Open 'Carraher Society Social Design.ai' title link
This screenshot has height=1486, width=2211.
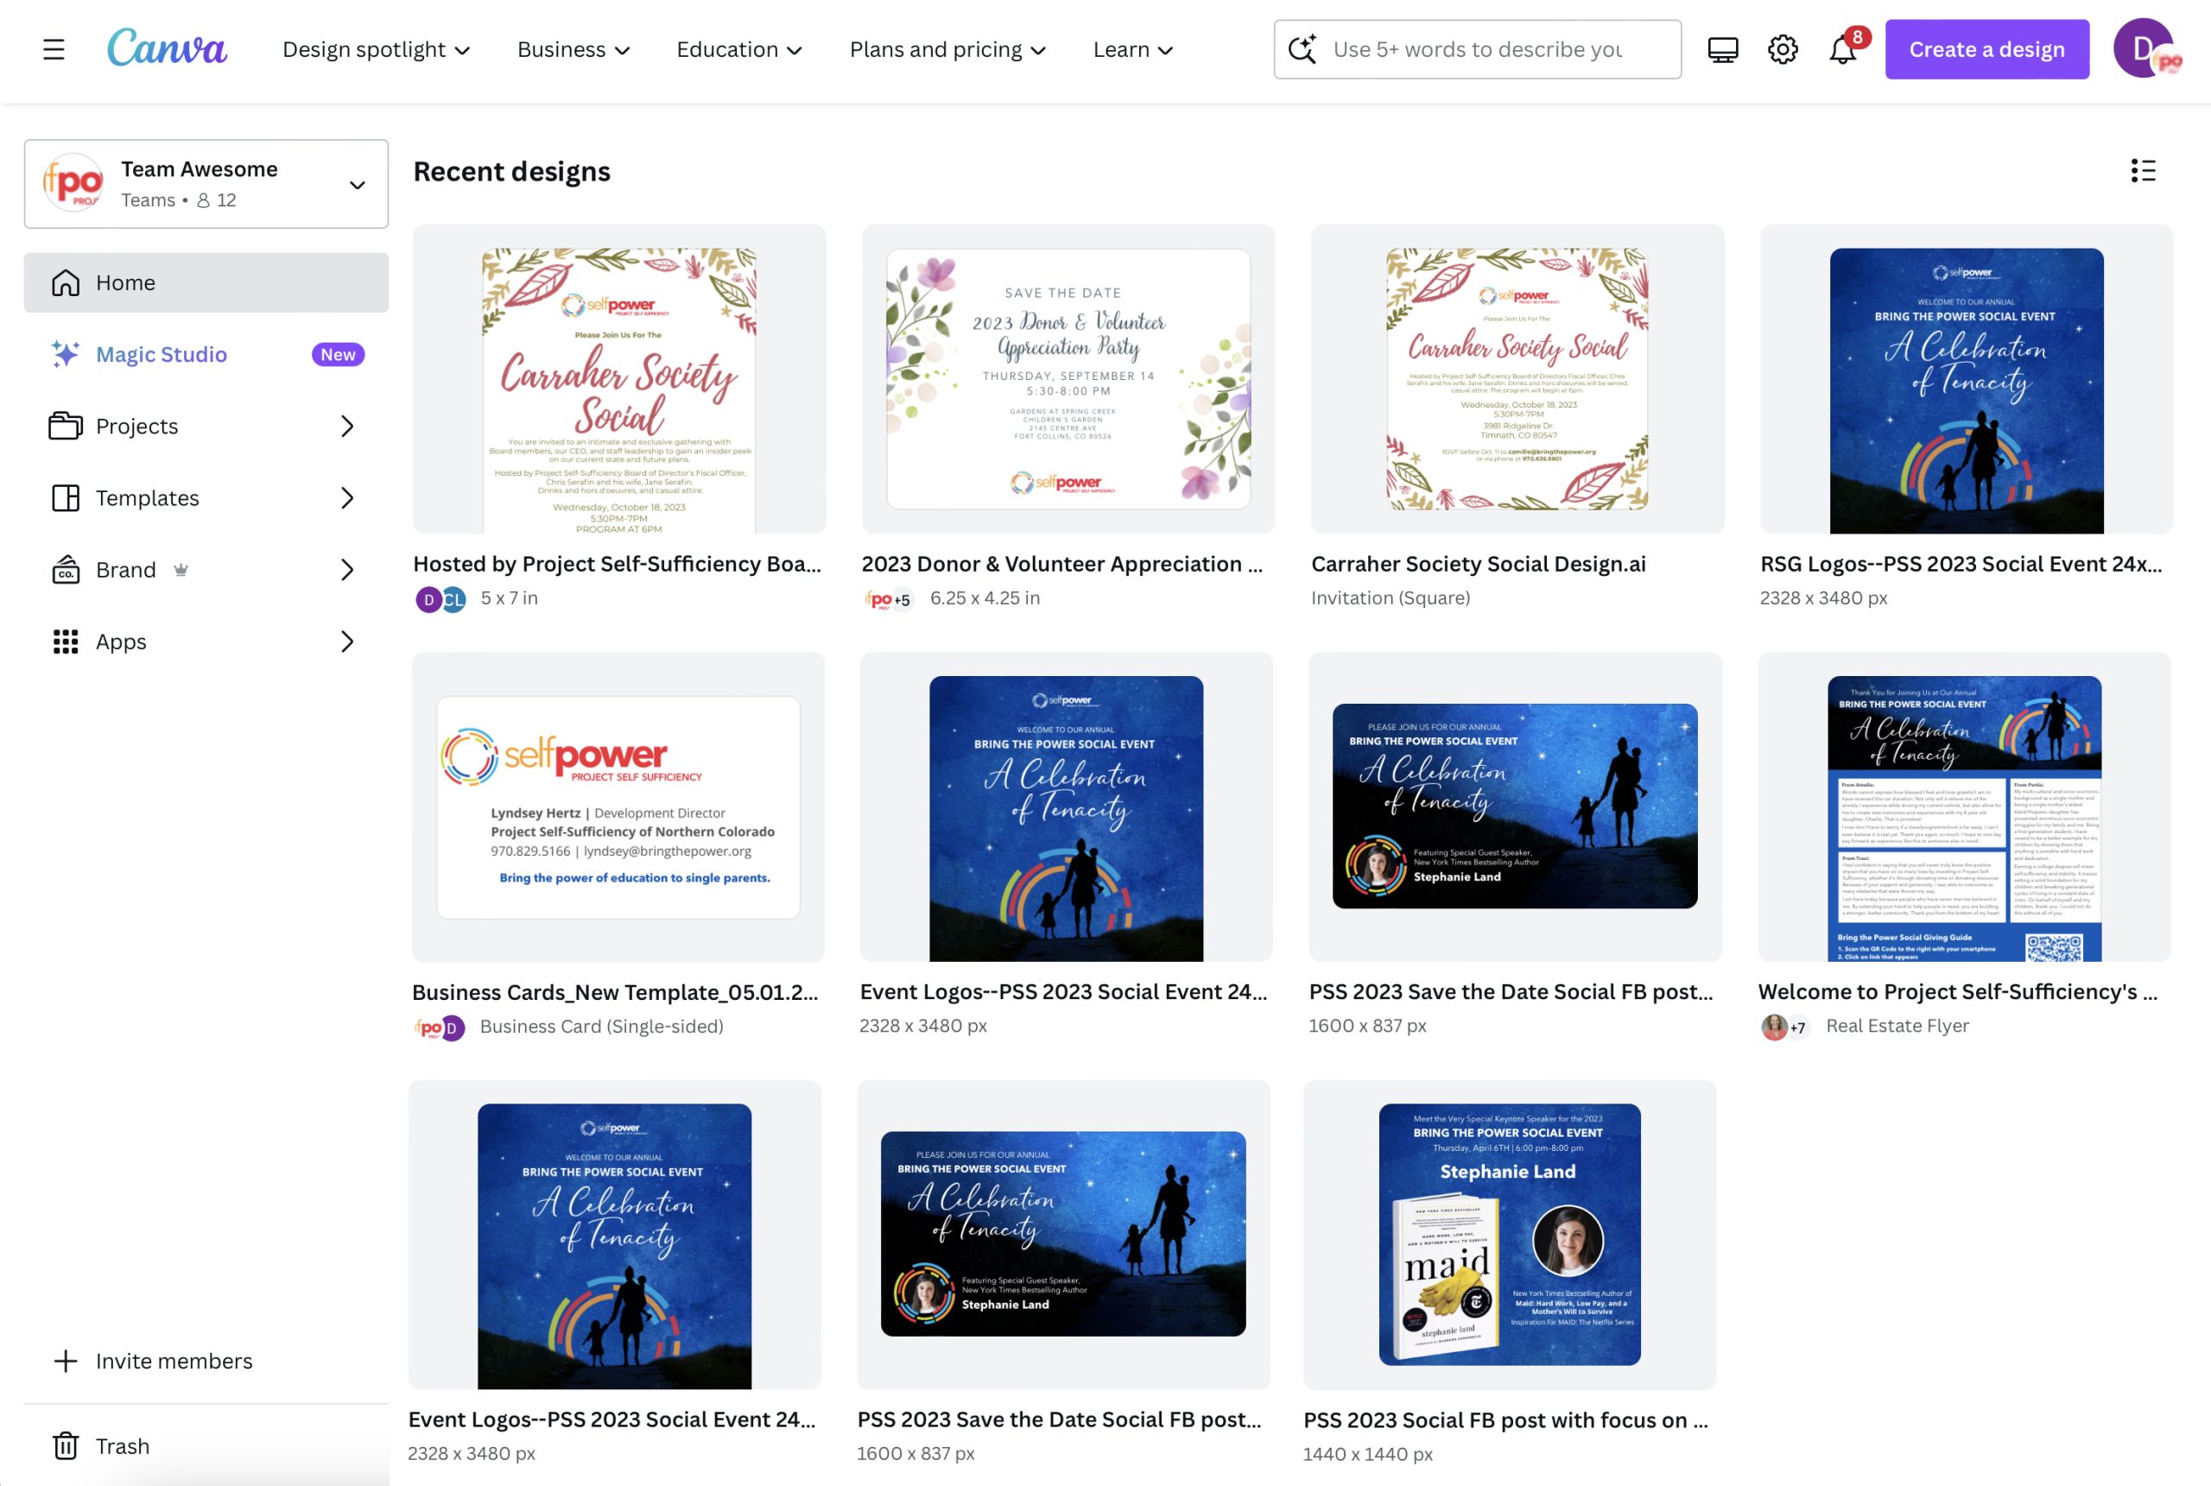1479,564
